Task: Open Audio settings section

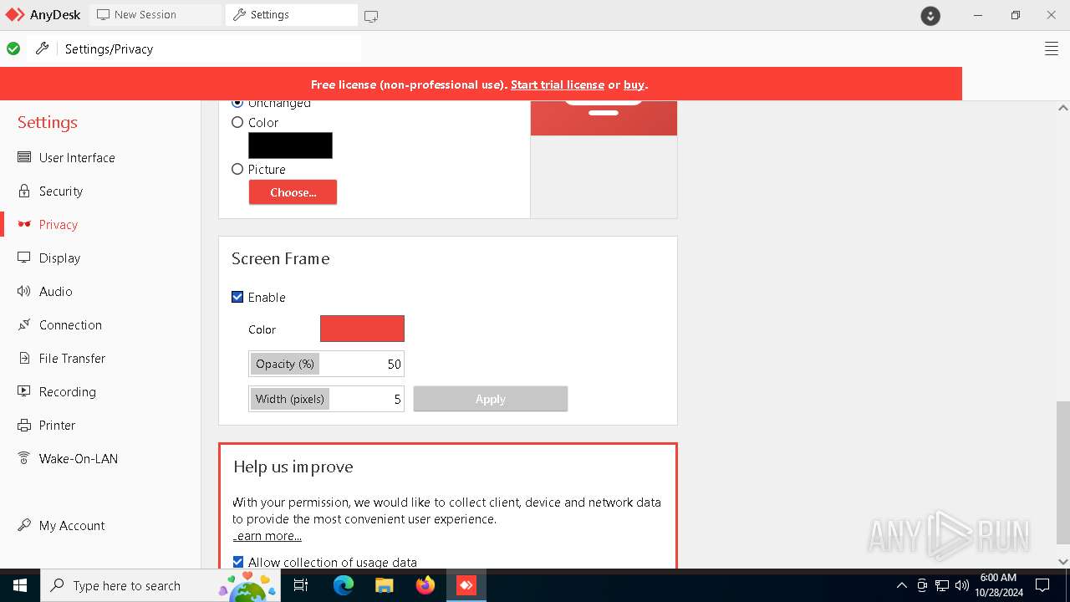Action: point(55,291)
